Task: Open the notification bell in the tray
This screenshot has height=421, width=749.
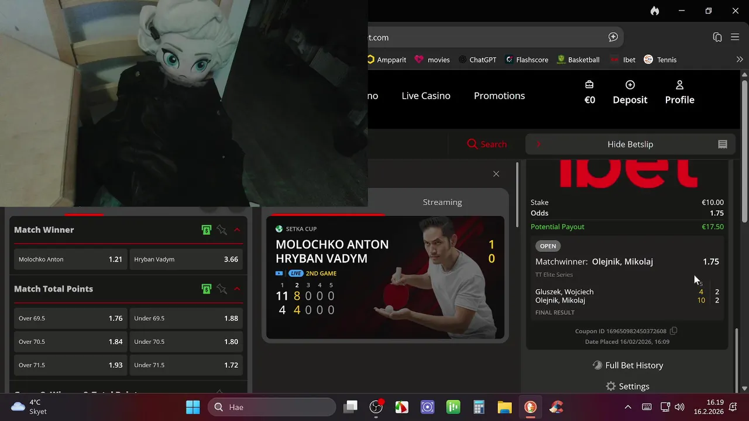Action: pyautogui.click(x=734, y=407)
